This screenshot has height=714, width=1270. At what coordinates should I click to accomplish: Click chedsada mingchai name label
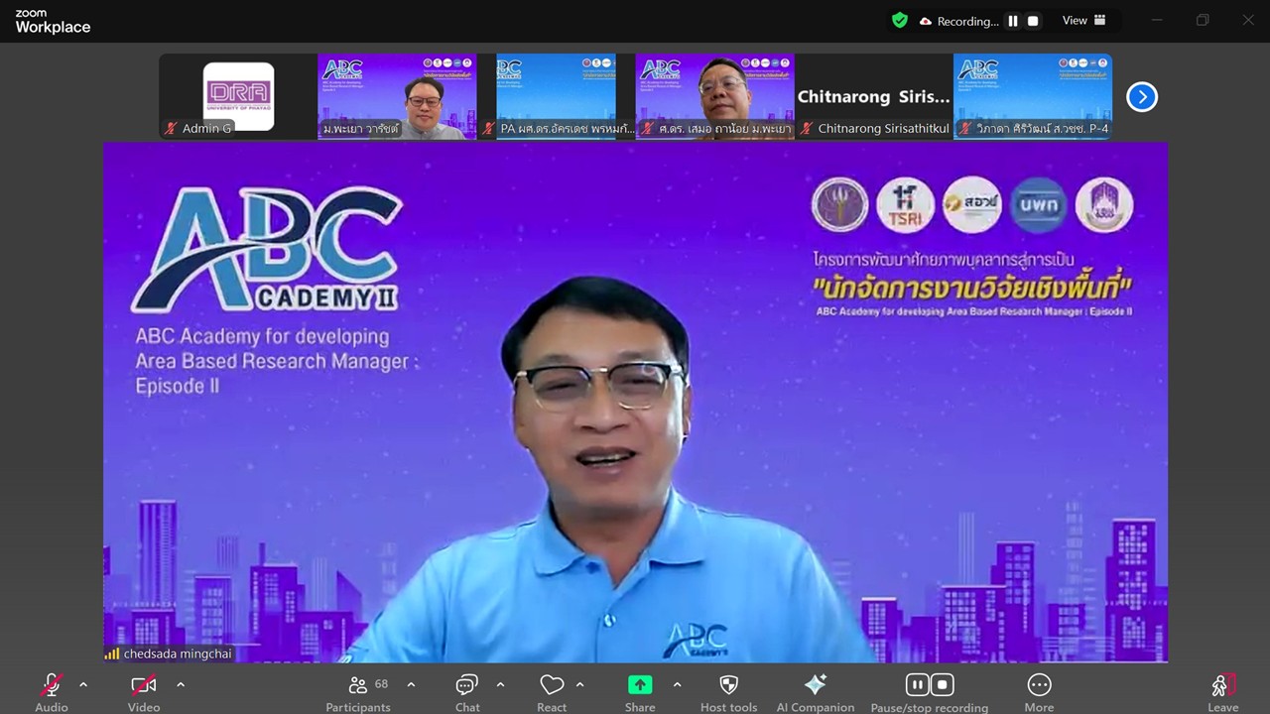[179, 654]
